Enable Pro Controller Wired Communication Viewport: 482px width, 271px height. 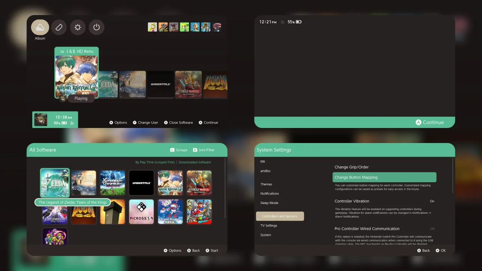(x=432, y=228)
